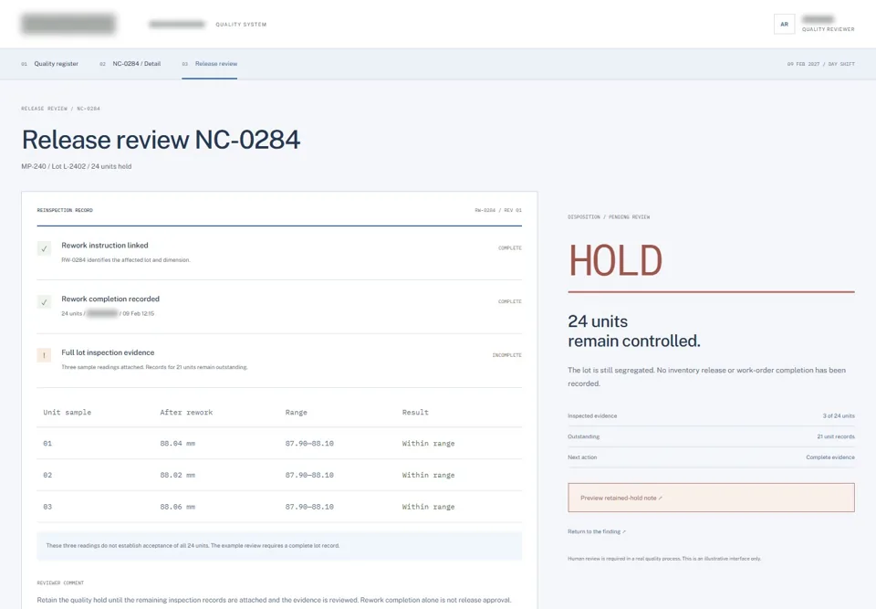The width and height of the screenshot is (876, 609).
Task: Click the RELEASE REVIEW / NC-0284 breadcrumb
Action: pyautogui.click(x=61, y=109)
